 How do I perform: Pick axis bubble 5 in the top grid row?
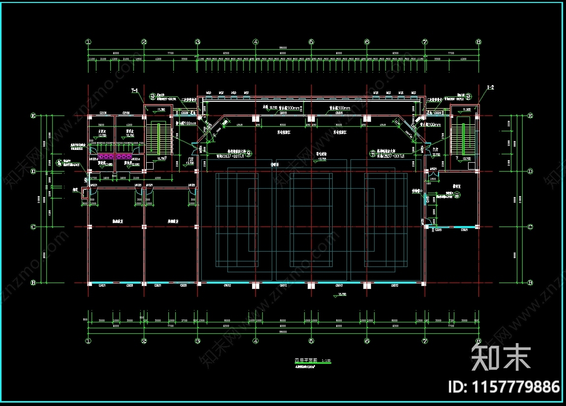(312, 42)
